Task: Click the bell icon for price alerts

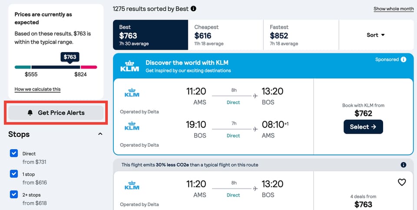Action: (30, 113)
